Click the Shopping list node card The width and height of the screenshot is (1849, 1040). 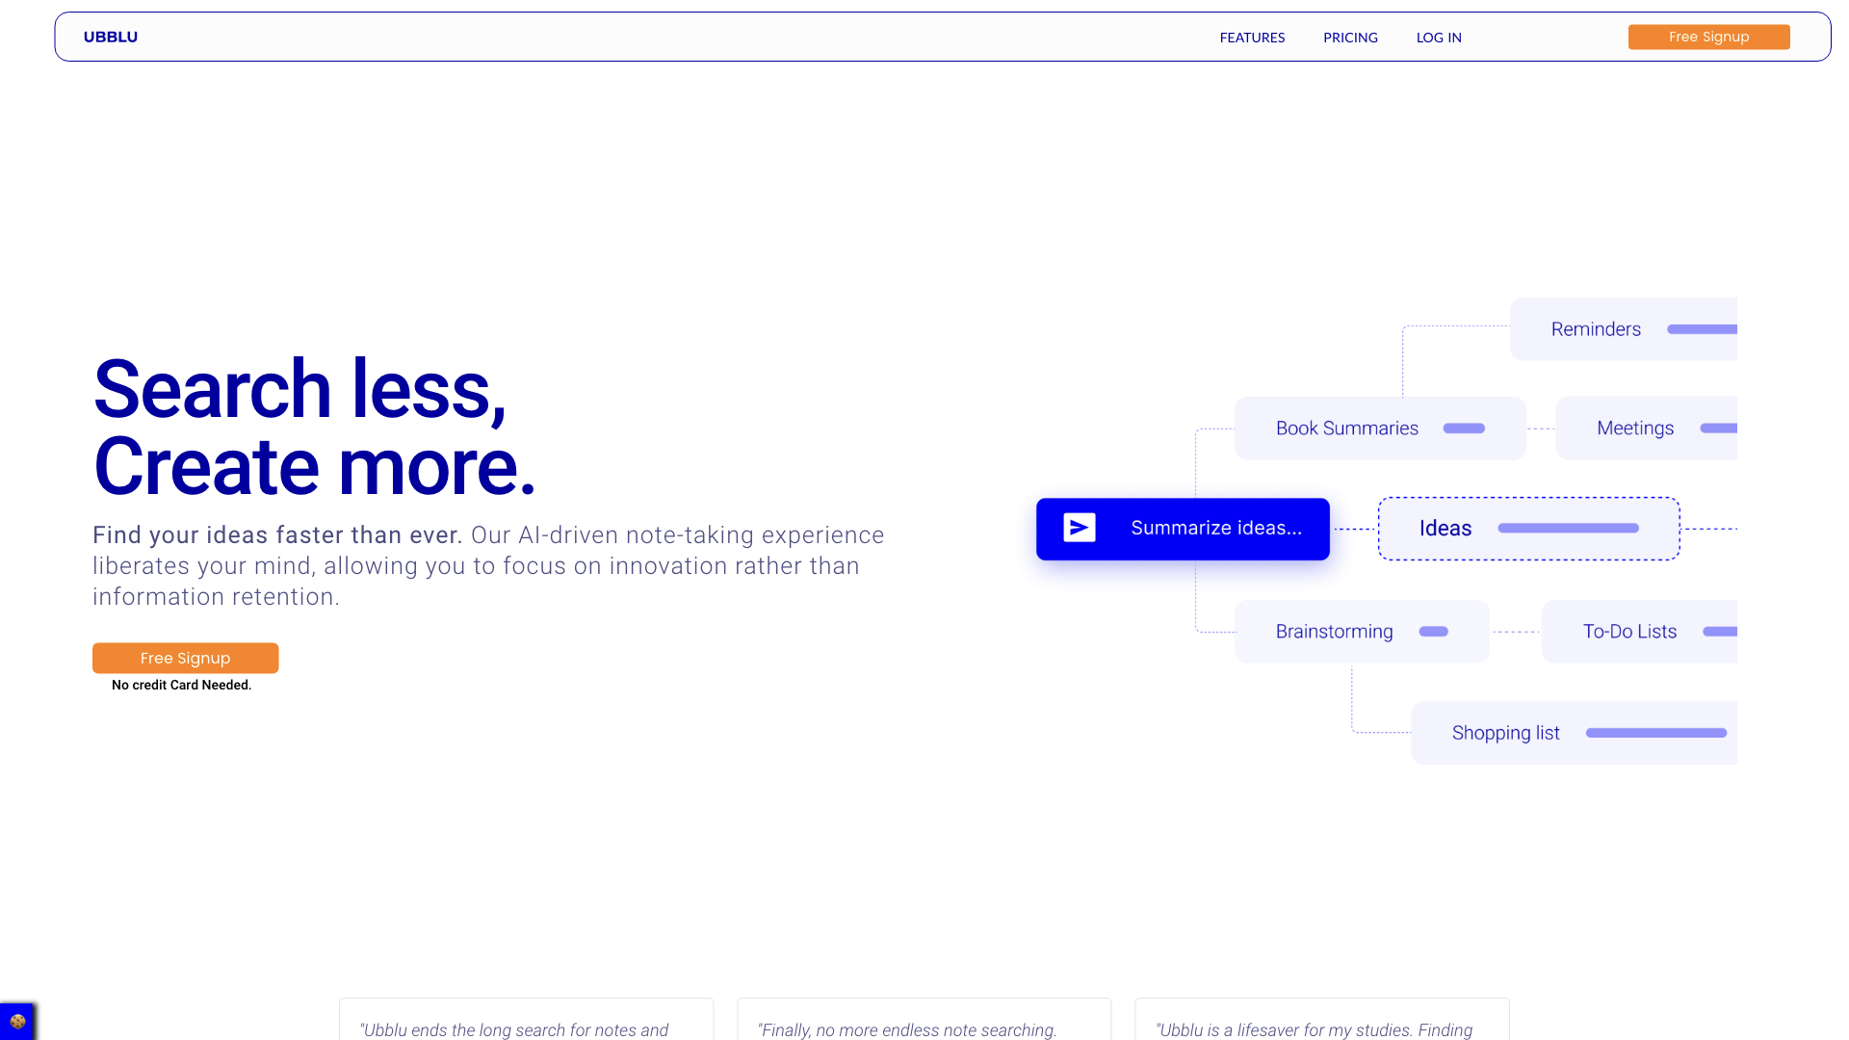[1578, 733]
